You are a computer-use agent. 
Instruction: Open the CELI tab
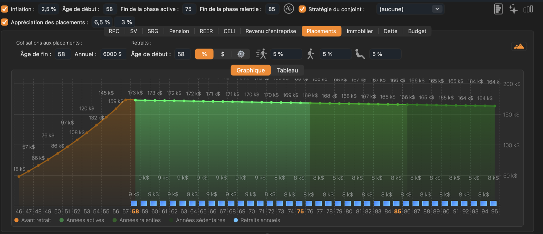[229, 31]
